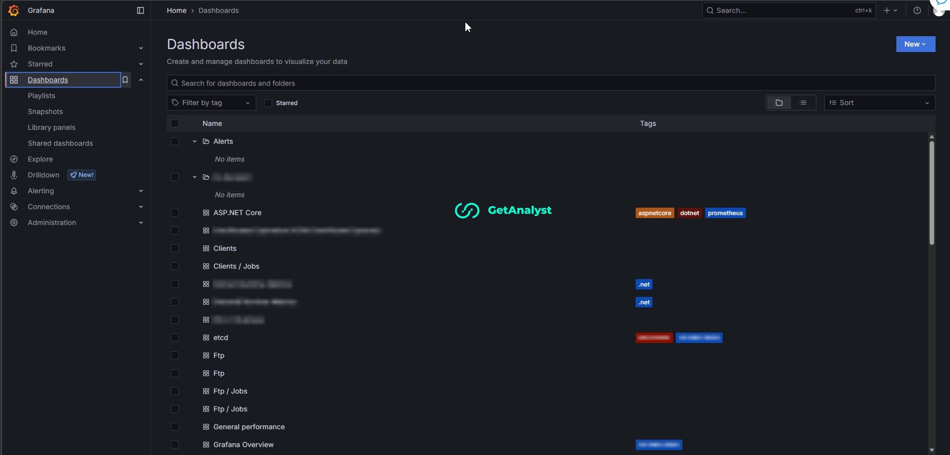Viewport: 950px width, 455px height.
Task: Click the dashboard list vertical scrollbar
Action: coord(932,193)
